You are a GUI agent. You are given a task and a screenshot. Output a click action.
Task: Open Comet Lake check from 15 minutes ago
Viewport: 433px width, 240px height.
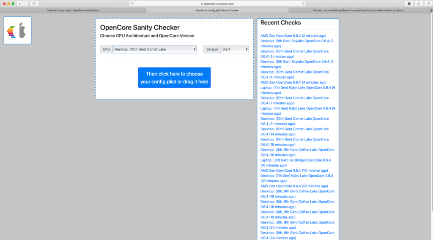(294, 142)
